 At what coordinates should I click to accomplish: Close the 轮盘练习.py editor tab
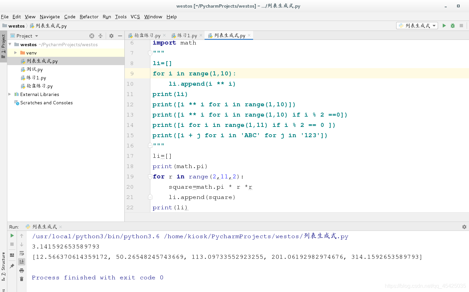(x=164, y=35)
